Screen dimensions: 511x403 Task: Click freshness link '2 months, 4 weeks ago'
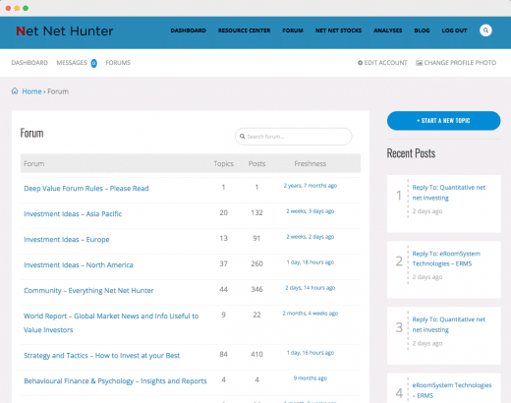[x=311, y=314]
